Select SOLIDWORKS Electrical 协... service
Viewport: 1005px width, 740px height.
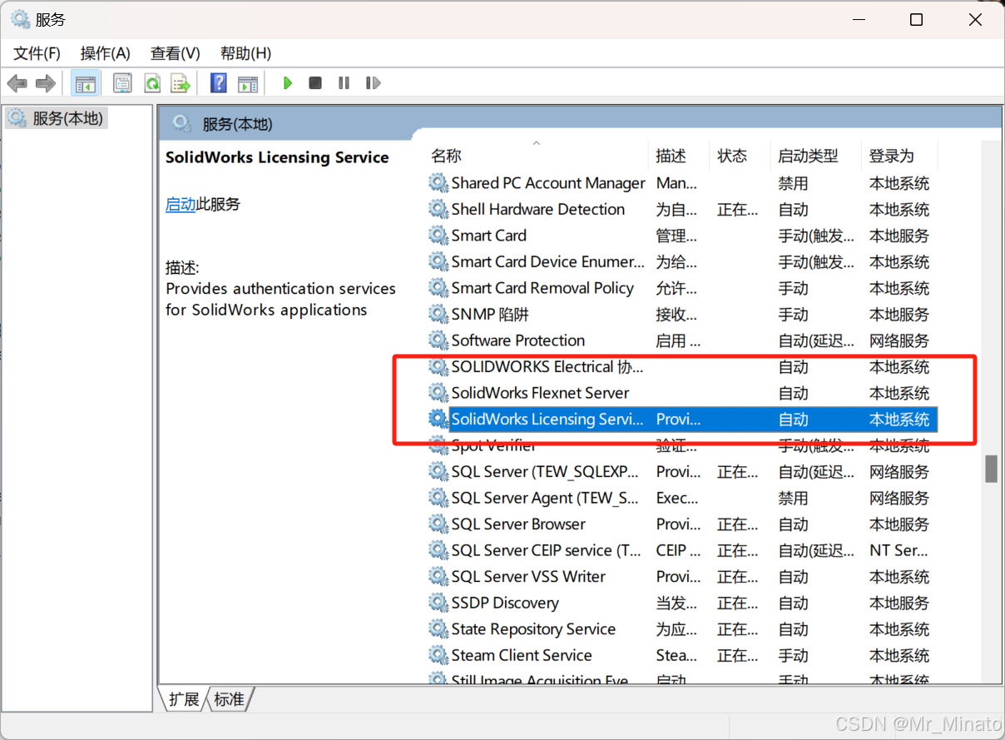point(547,367)
